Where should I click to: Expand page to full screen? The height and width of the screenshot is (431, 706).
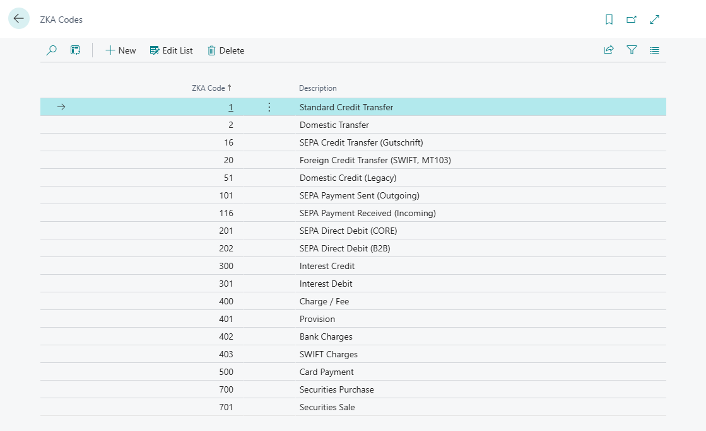tap(654, 20)
